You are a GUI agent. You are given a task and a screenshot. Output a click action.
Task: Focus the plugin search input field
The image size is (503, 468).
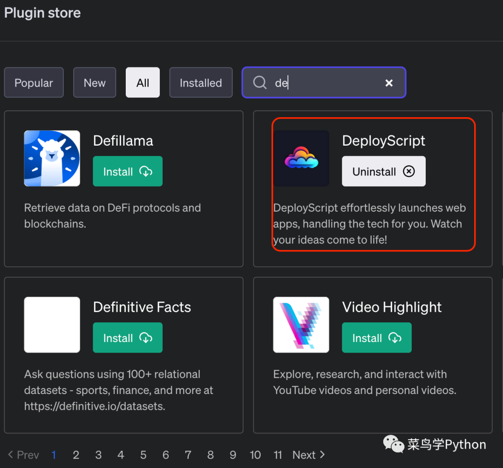tap(326, 83)
